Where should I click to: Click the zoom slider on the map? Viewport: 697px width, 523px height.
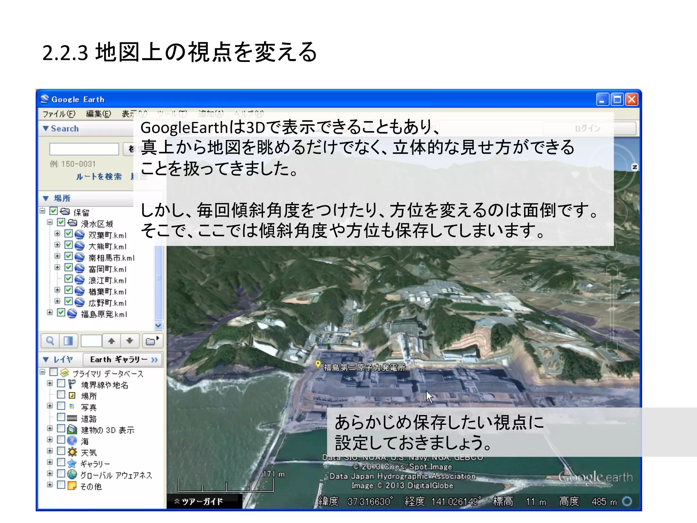[612, 308]
